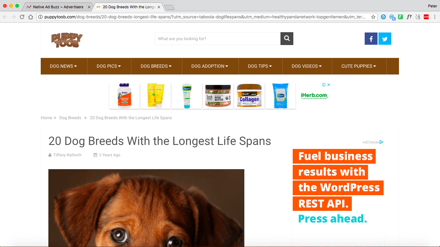Image resolution: width=440 pixels, height=247 pixels.
Task: Close the iHerb banner ad
Action: point(329,85)
